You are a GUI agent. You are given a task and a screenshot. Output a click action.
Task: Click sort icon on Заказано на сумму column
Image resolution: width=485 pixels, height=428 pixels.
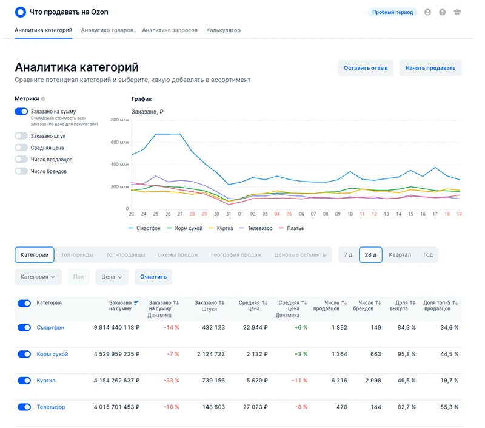click(136, 302)
